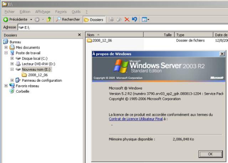
Task: Open the Favoris menu
Action: [61, 12]
